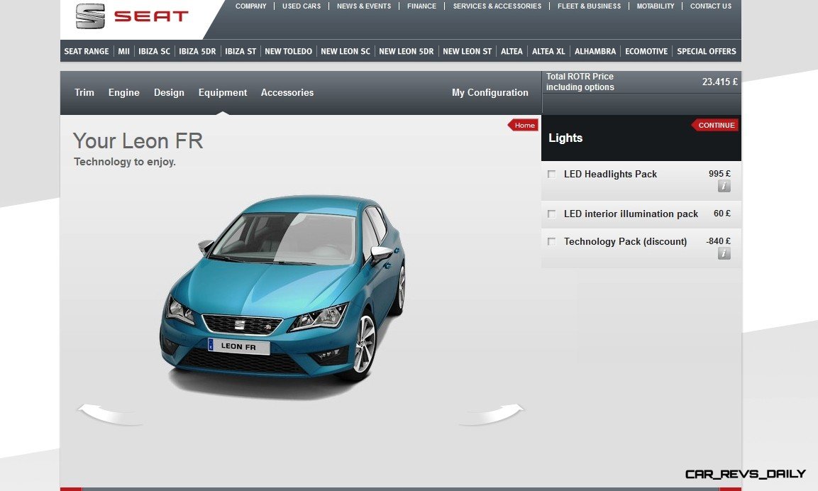This screenshot has width=818, height=491.
Task: Click the Technology Pack (discount) label
Action: tap(625, 241)
